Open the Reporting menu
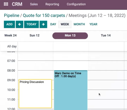This screenshot has height=110, width=127. pos(52,4)
